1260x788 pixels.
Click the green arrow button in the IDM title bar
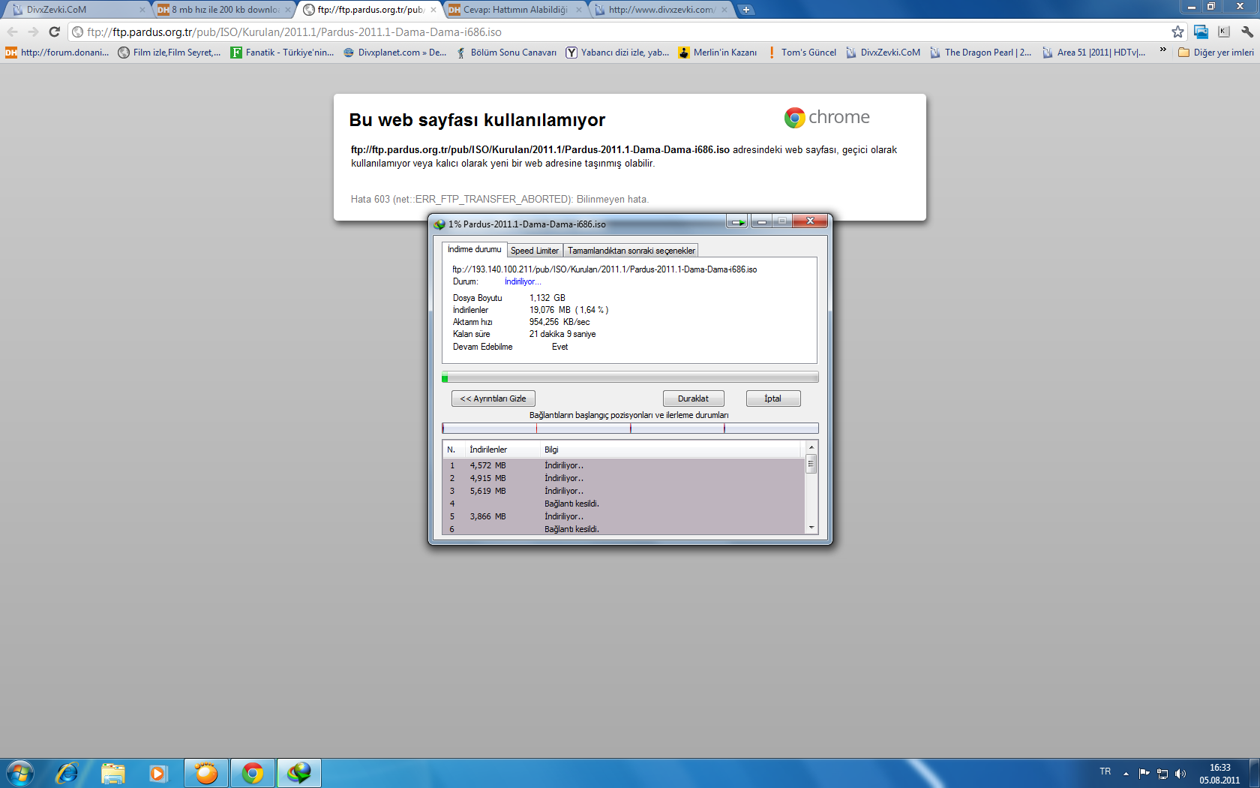[737, 221]
